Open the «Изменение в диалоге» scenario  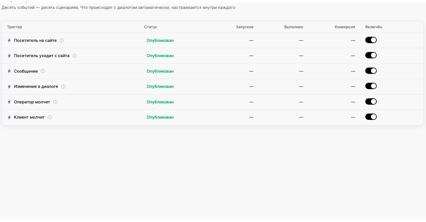click(36, 87)
